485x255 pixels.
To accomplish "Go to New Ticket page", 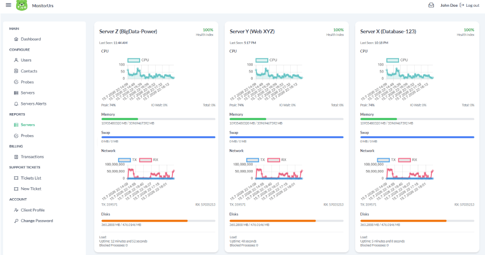I will pos(31,188).
